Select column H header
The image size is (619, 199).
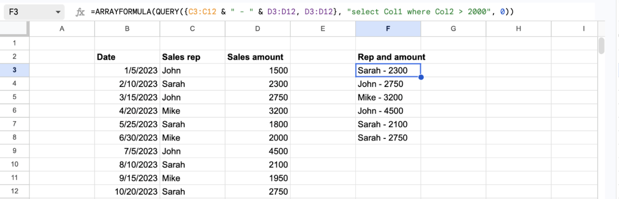click(x=519, y=28)
